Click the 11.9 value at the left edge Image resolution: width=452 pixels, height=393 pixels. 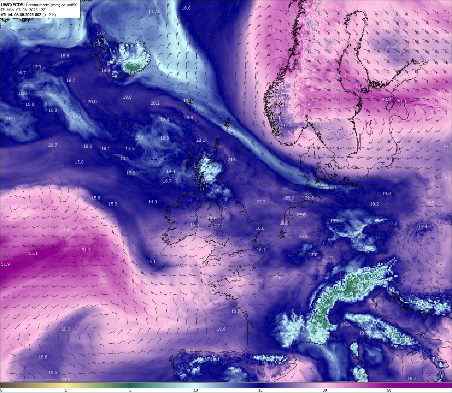[x=10, y=119]
